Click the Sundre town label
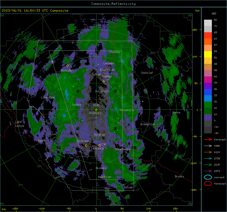 tap(76, 104)
